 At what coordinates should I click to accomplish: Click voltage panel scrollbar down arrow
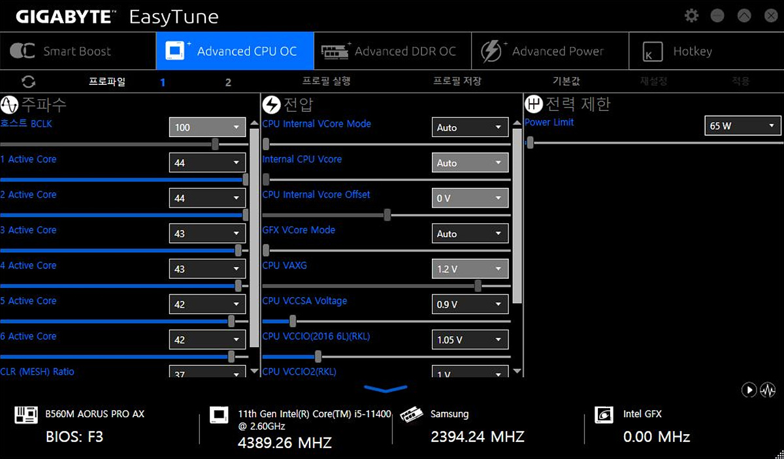click(x=517, y=371)
